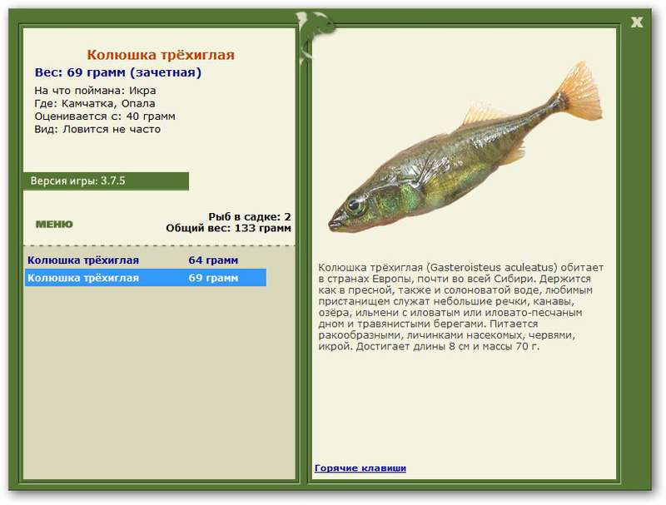Click the Версия игры: 3.7.5 bar

(x=107, y=181)
